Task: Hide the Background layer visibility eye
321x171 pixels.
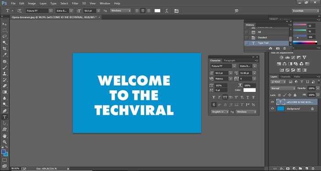Action: pos(272,108)
